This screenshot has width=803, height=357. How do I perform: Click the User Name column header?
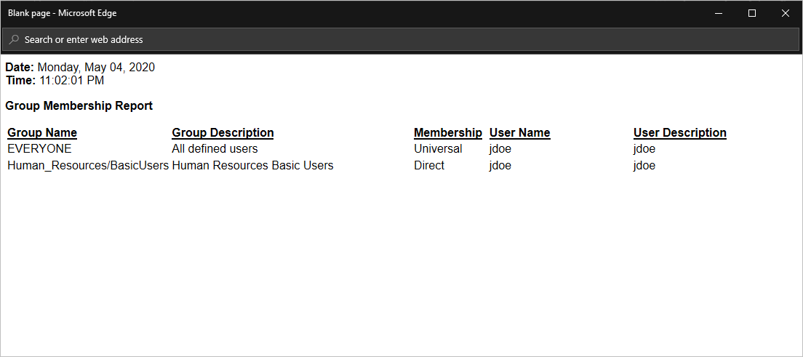click(x=519, y=132)
